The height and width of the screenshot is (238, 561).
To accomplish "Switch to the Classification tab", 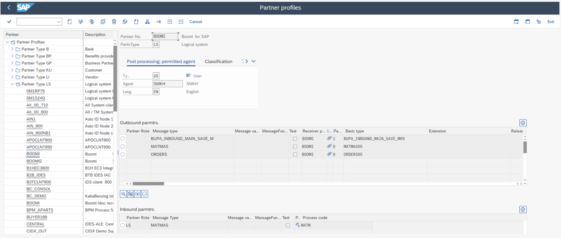I will click(x=218, y=62).
